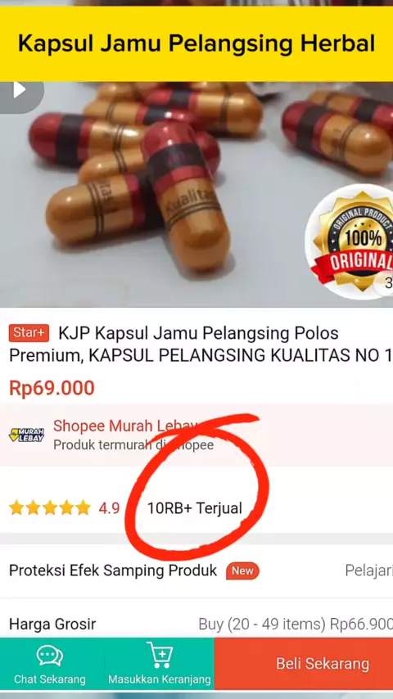The height and width of the screenshot is (699, 393).
Task: Expand the Harga Grosir wholesale price row
Action: point(196,624)
